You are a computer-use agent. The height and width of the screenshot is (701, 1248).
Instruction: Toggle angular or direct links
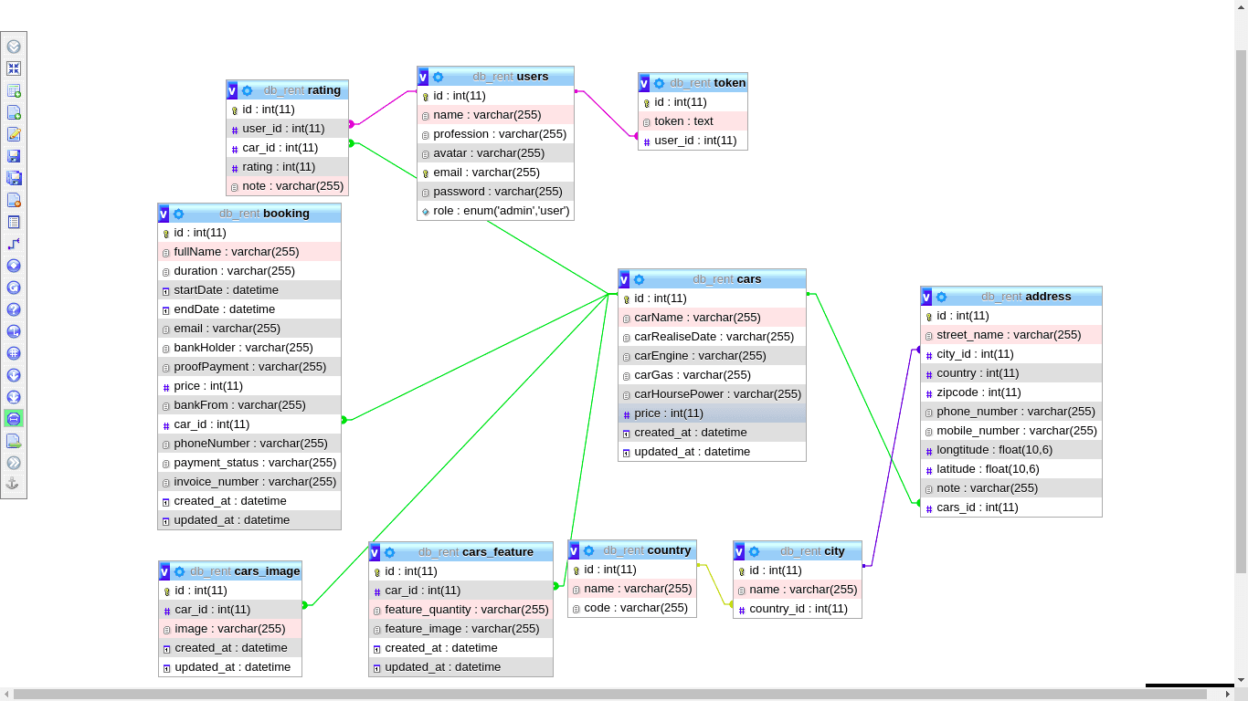[x=14, y=331]
